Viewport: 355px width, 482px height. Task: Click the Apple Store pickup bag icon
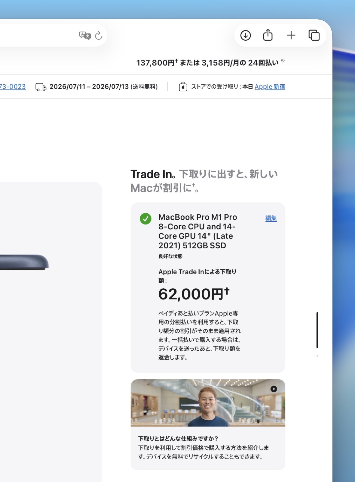click(x=183, y=87)
